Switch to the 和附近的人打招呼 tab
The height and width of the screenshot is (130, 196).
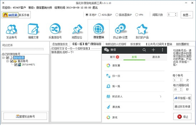click(x=116, y=44)
